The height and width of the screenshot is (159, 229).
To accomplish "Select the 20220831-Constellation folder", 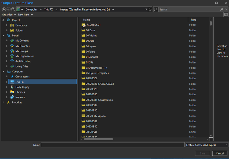I will (x=99, y=100).
